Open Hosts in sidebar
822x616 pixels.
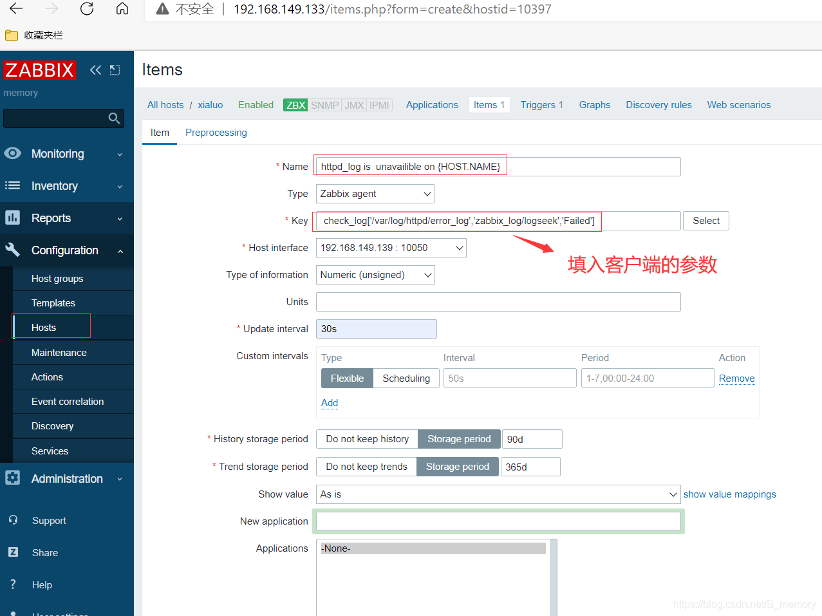tap(44, 328)
